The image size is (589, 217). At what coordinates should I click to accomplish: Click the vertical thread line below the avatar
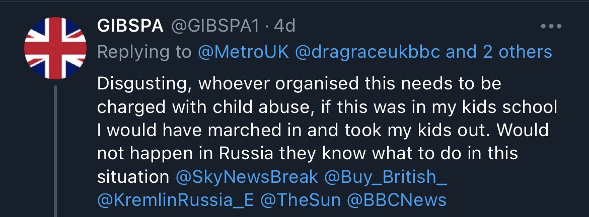coord(56,151)
